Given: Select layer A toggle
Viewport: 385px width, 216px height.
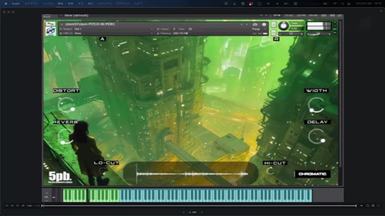Looking at the screenshot, I should (102, 39).
